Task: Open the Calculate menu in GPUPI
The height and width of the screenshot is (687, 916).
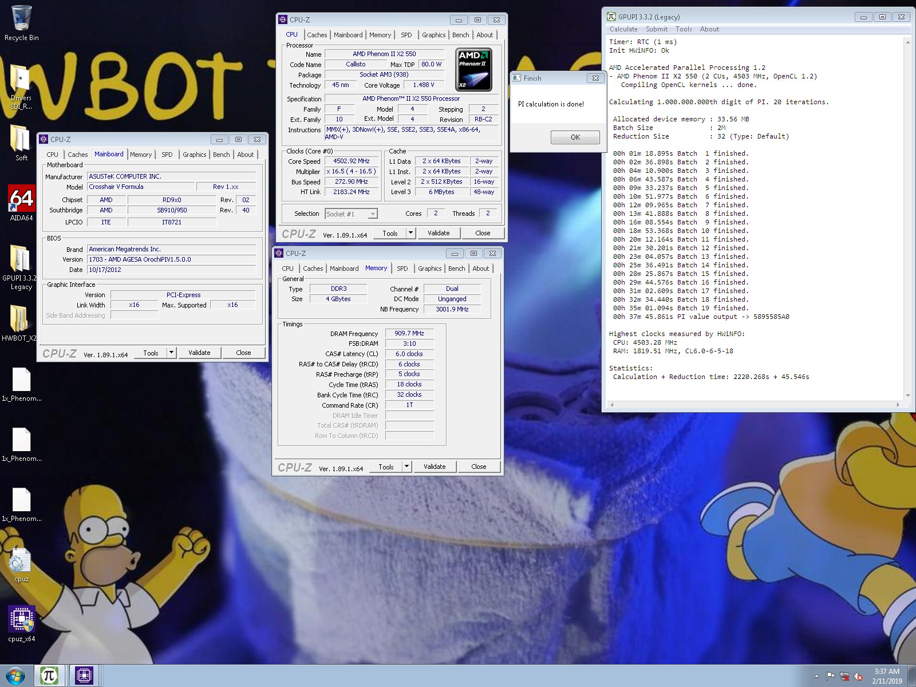Action: 623,29
